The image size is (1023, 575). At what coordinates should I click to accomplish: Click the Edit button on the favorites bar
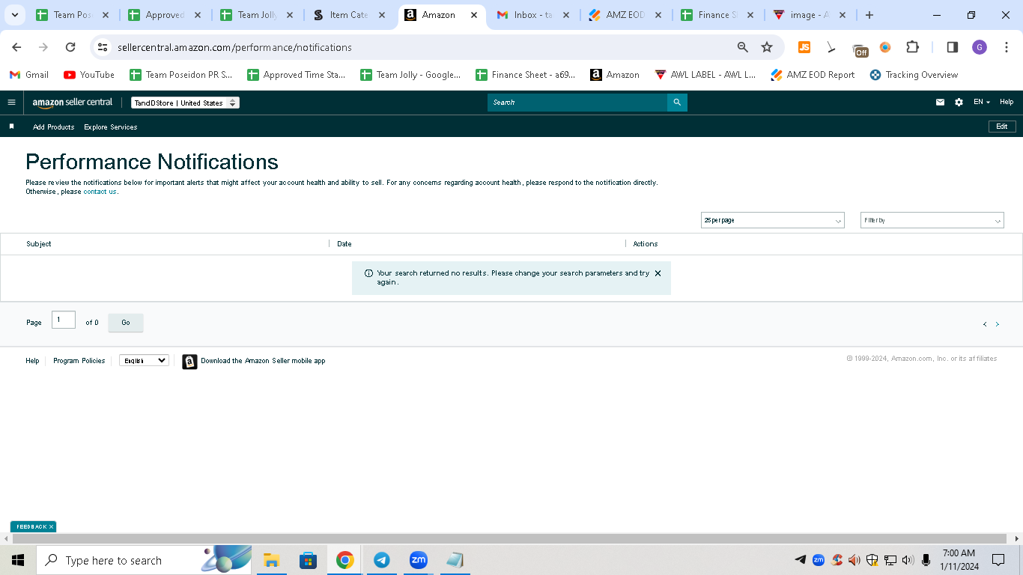[1002, 127]
